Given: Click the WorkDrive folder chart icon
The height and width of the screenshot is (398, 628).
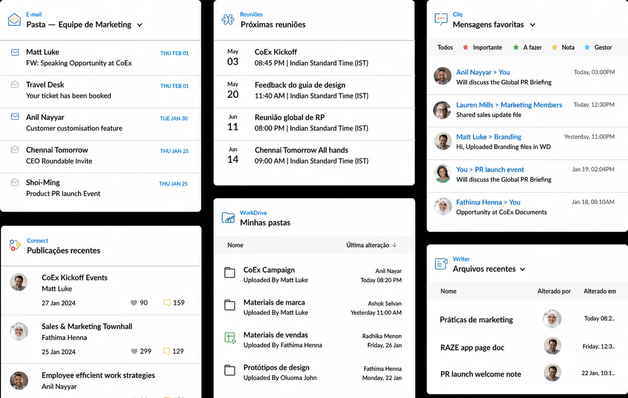Looking at the screenshot, I should [228, 218].
